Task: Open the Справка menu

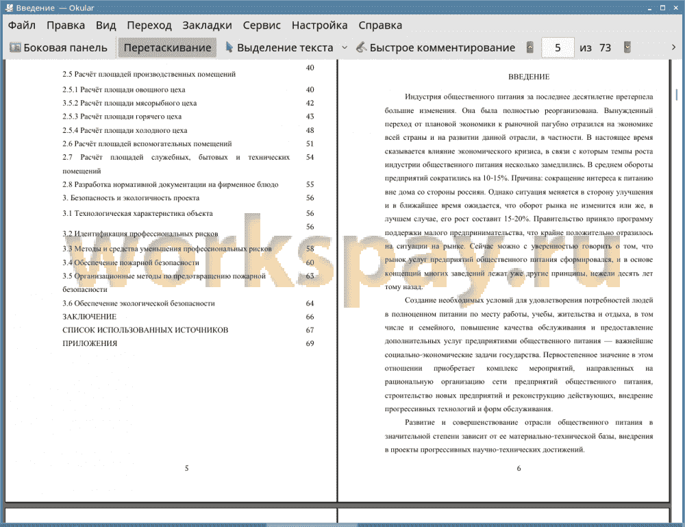Action: tap(380, 25)
